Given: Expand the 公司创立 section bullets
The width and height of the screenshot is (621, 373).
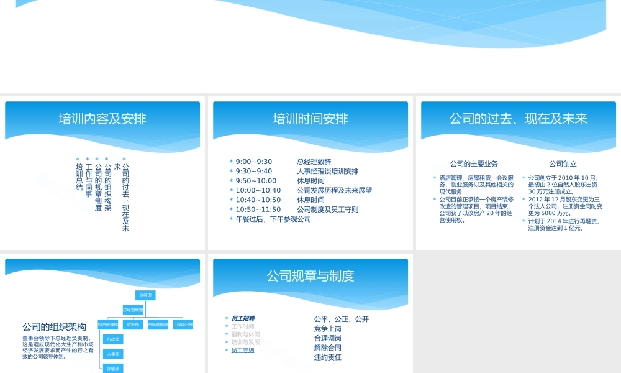Looking at the screenshot, I should point(562,164).
